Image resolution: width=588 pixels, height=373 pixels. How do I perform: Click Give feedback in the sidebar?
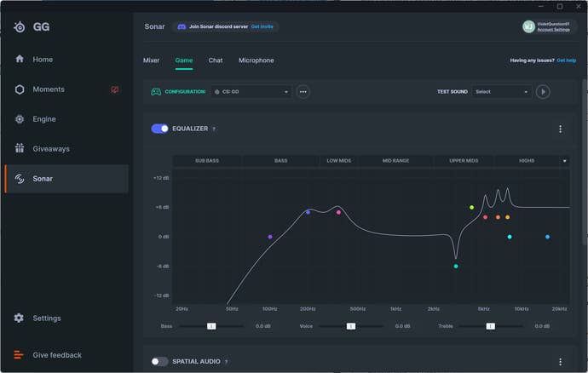[x=56, y=355]
